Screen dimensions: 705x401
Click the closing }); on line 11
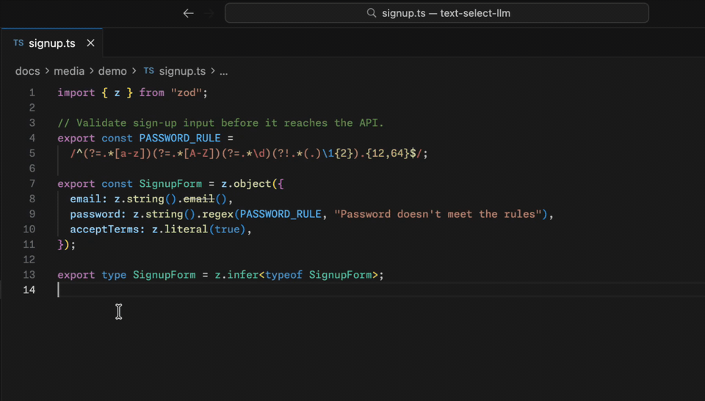coord(67,244)
